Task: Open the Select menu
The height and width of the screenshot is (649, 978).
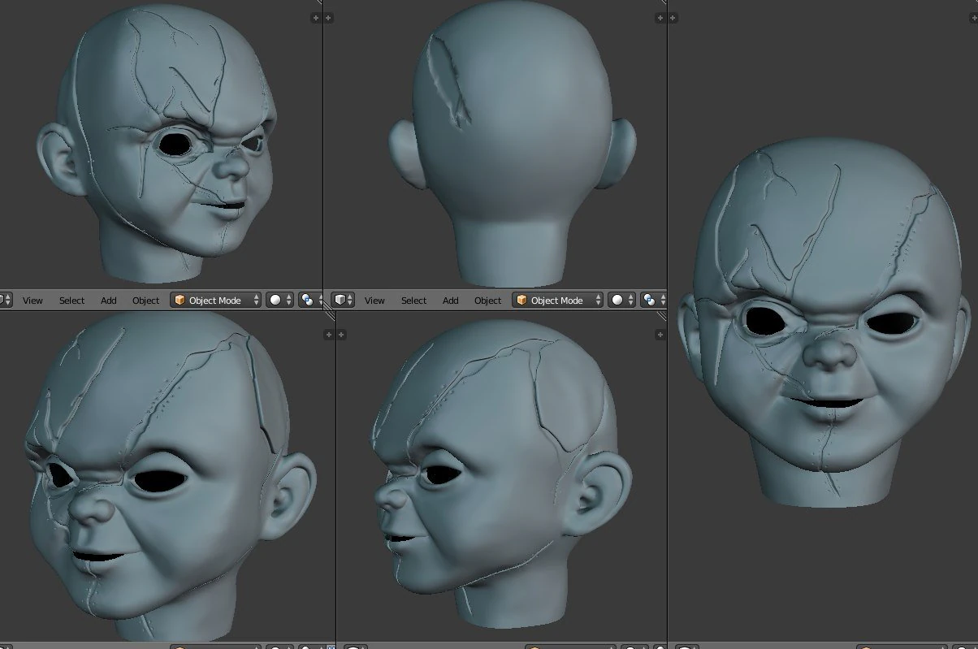Action: pos(71,301)
